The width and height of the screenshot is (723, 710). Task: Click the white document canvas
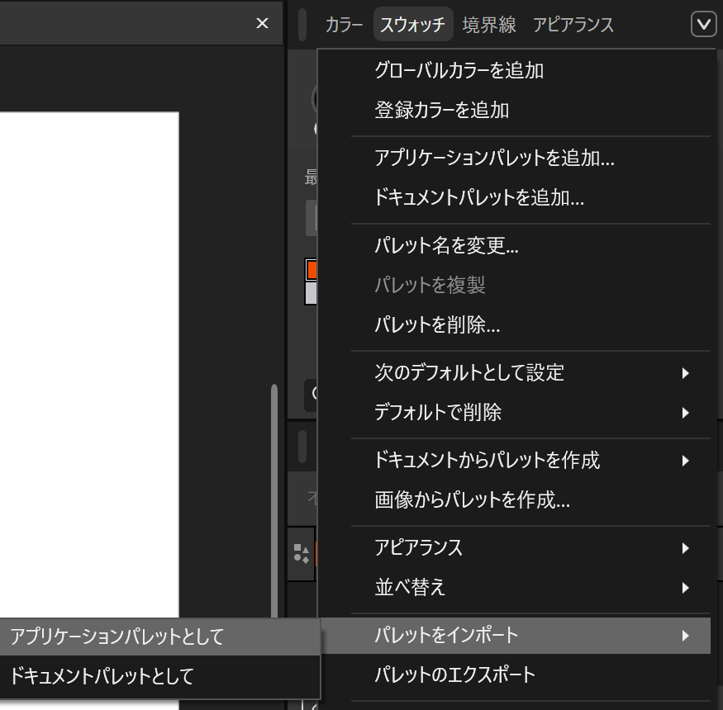tap(89, 364)
